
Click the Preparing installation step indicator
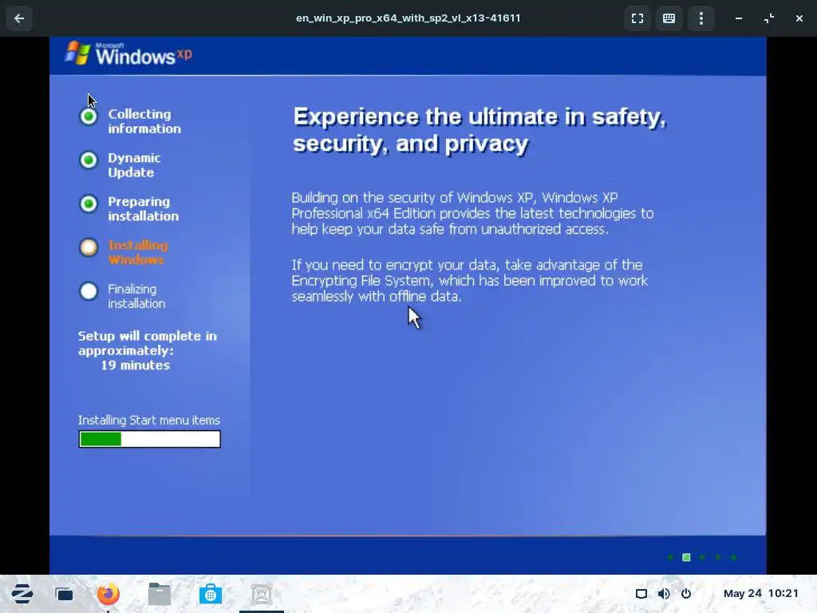tap(89, 204)
